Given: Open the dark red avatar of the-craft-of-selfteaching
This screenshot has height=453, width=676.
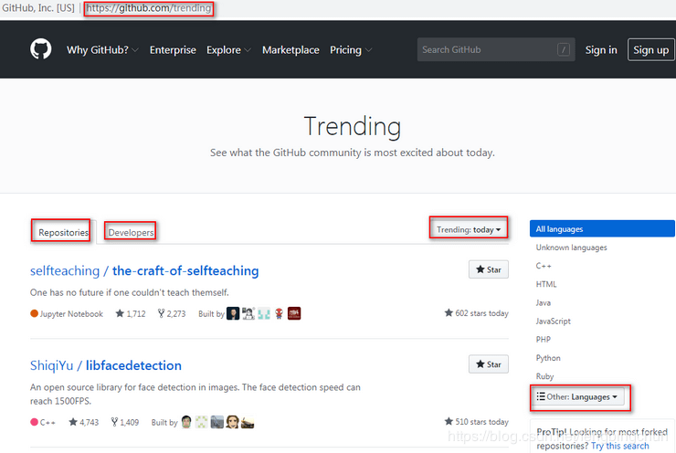Looking at the screenshot, I should (294, 313).
